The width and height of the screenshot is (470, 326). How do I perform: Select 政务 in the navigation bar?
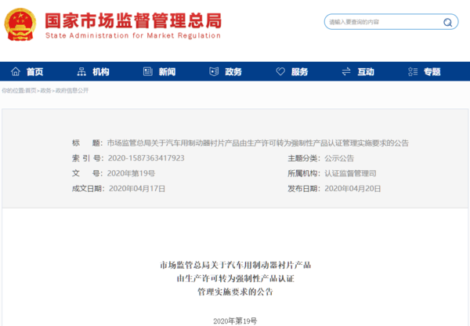coord(233,71)
